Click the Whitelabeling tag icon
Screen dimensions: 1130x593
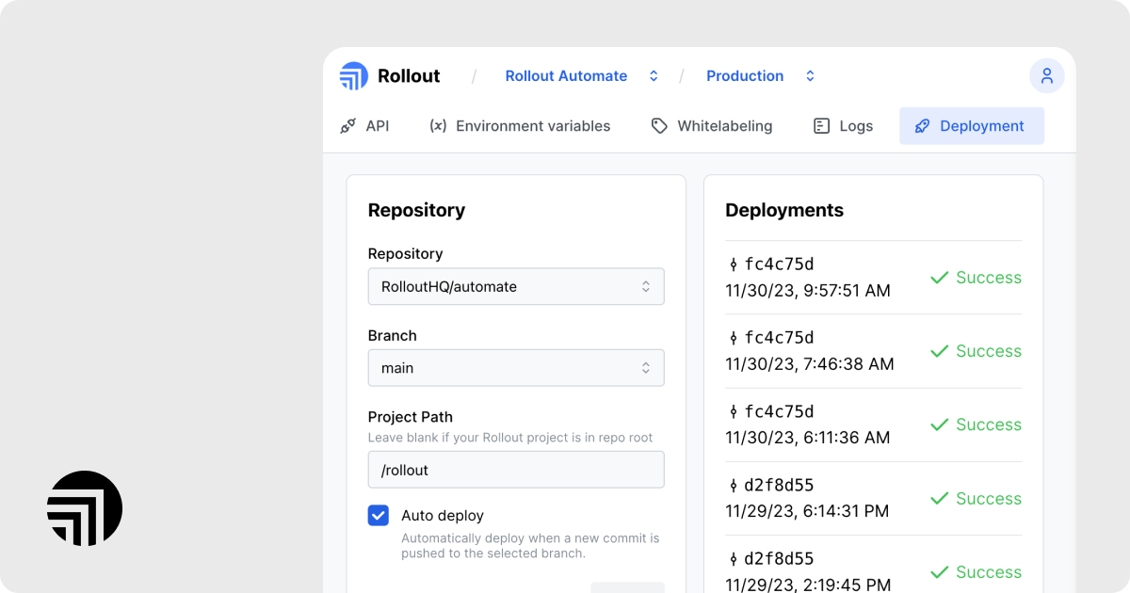660,126
